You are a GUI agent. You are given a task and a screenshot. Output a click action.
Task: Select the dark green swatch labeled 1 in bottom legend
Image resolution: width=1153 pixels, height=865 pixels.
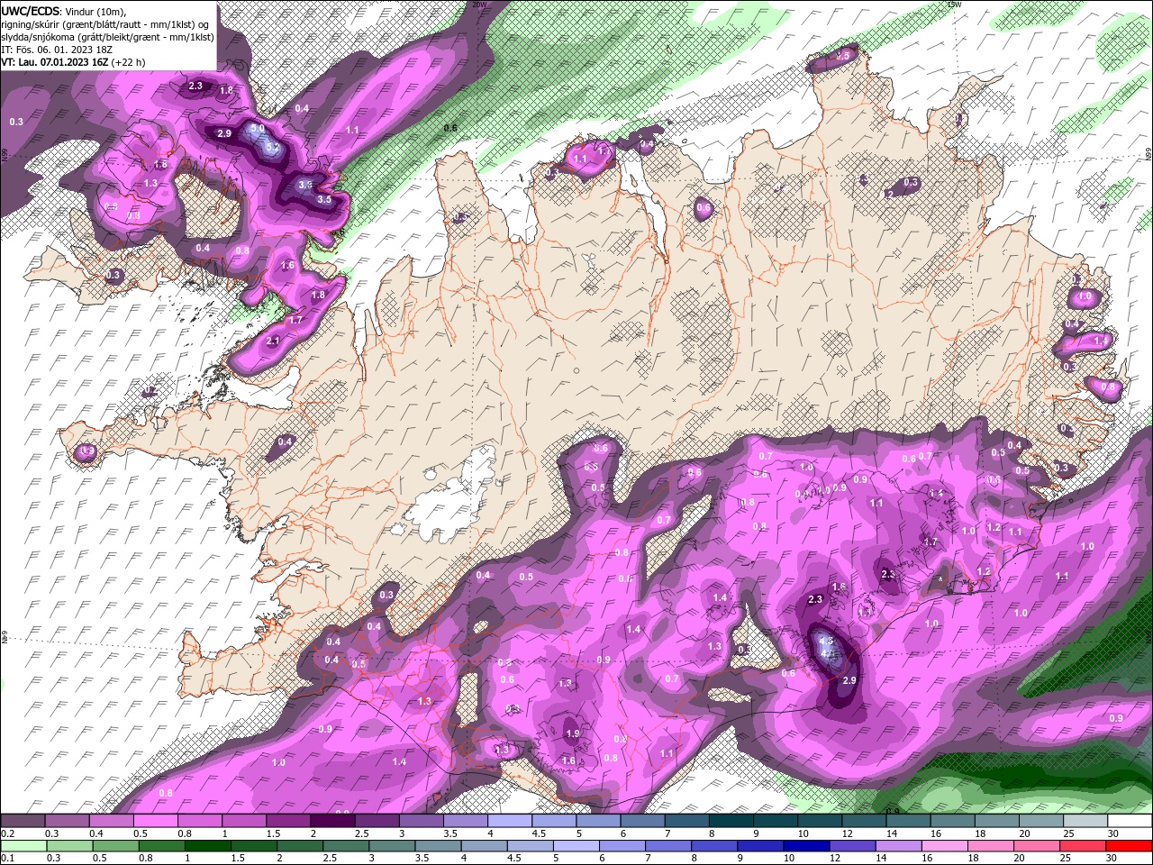point(206,845)
